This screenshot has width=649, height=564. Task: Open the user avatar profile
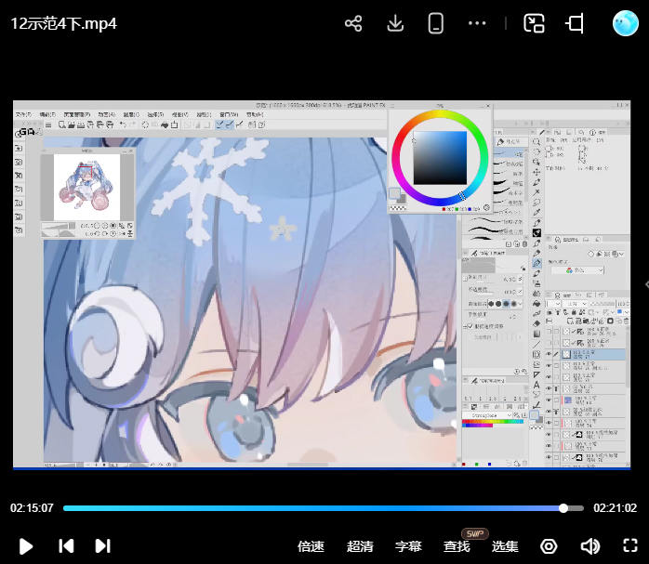(x=625, y=23)
